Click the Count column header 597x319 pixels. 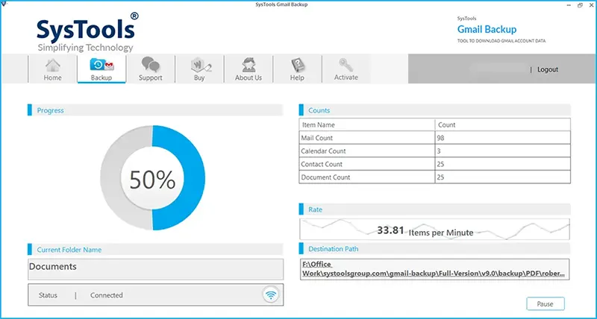point(446,124)
